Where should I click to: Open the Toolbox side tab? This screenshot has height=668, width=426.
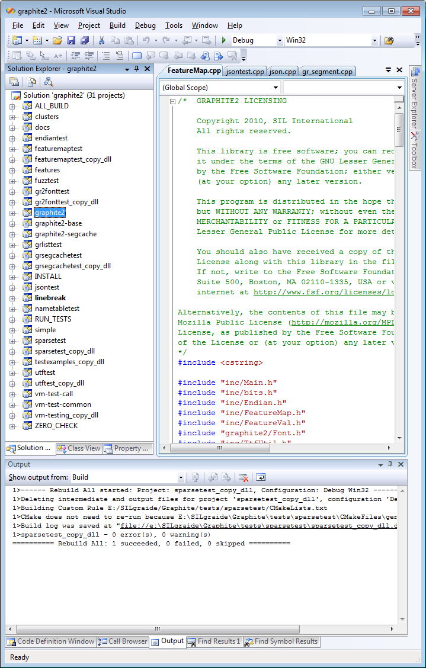coord(414,150)
